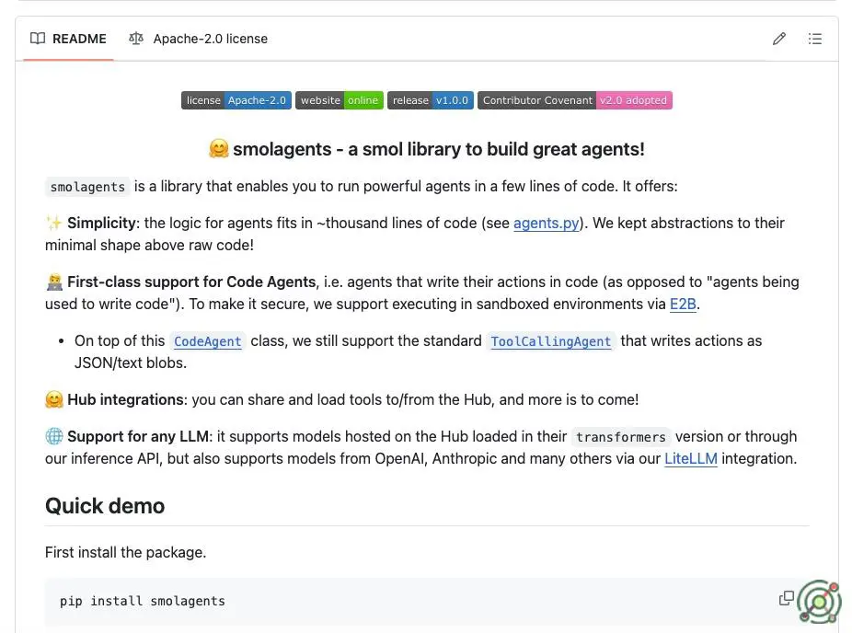
Task: Click the book icon beside README
Action: (x=38, y=39)
